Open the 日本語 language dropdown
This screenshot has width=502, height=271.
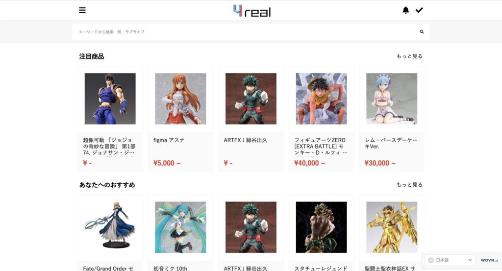[450, 260]
